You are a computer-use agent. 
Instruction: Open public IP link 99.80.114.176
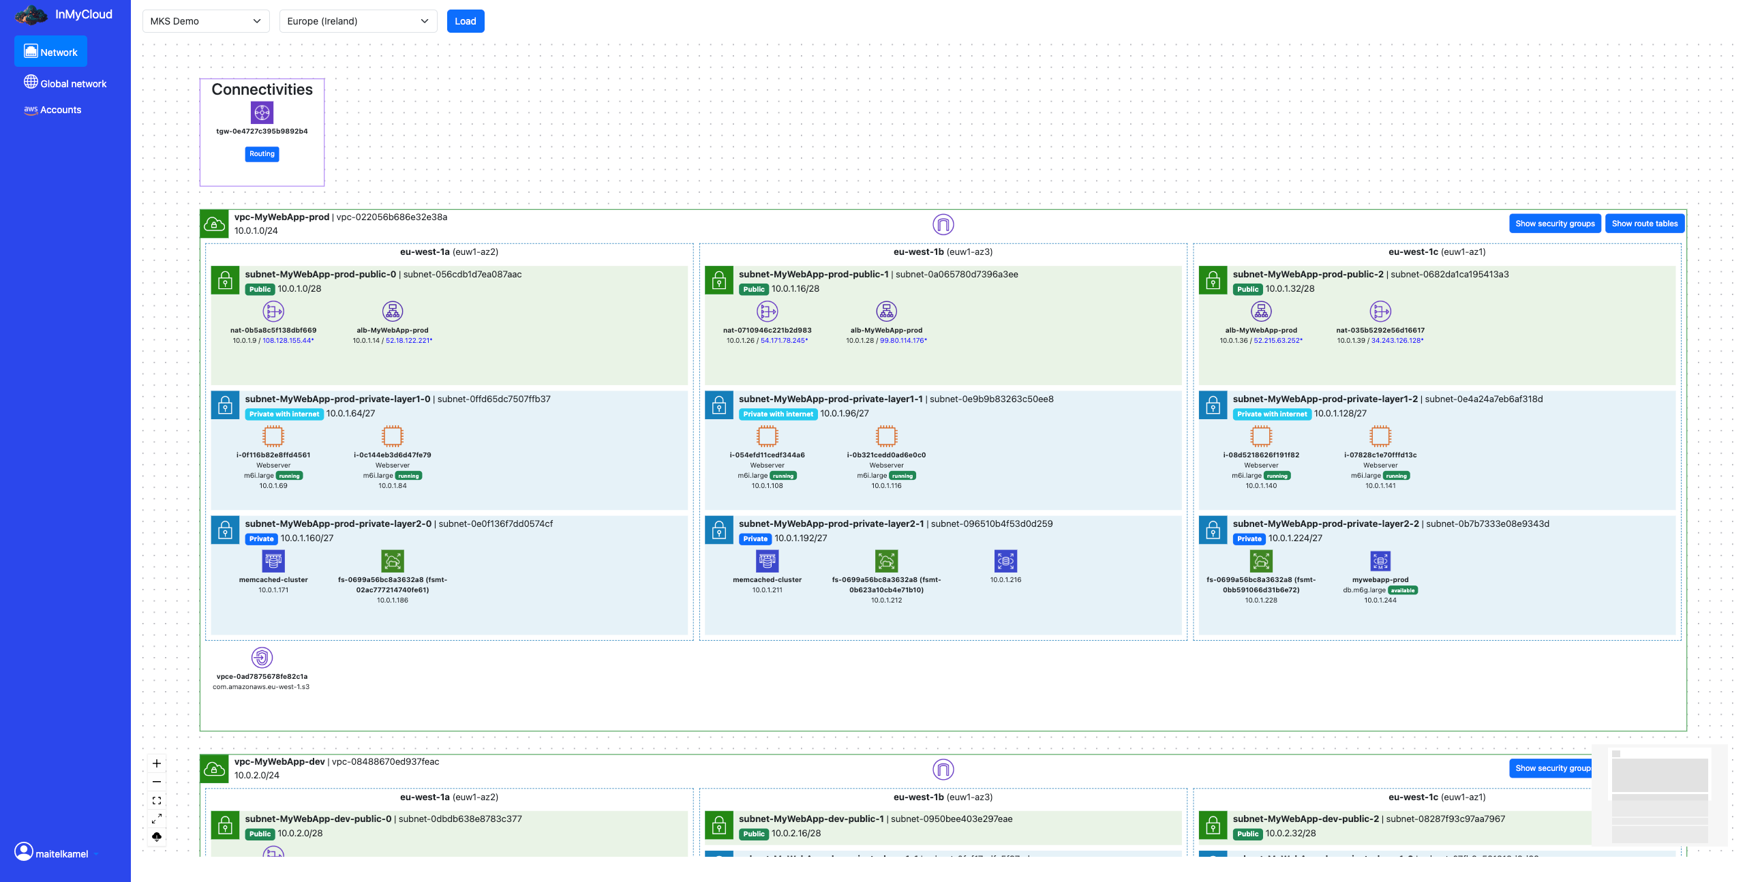point(903,341)
